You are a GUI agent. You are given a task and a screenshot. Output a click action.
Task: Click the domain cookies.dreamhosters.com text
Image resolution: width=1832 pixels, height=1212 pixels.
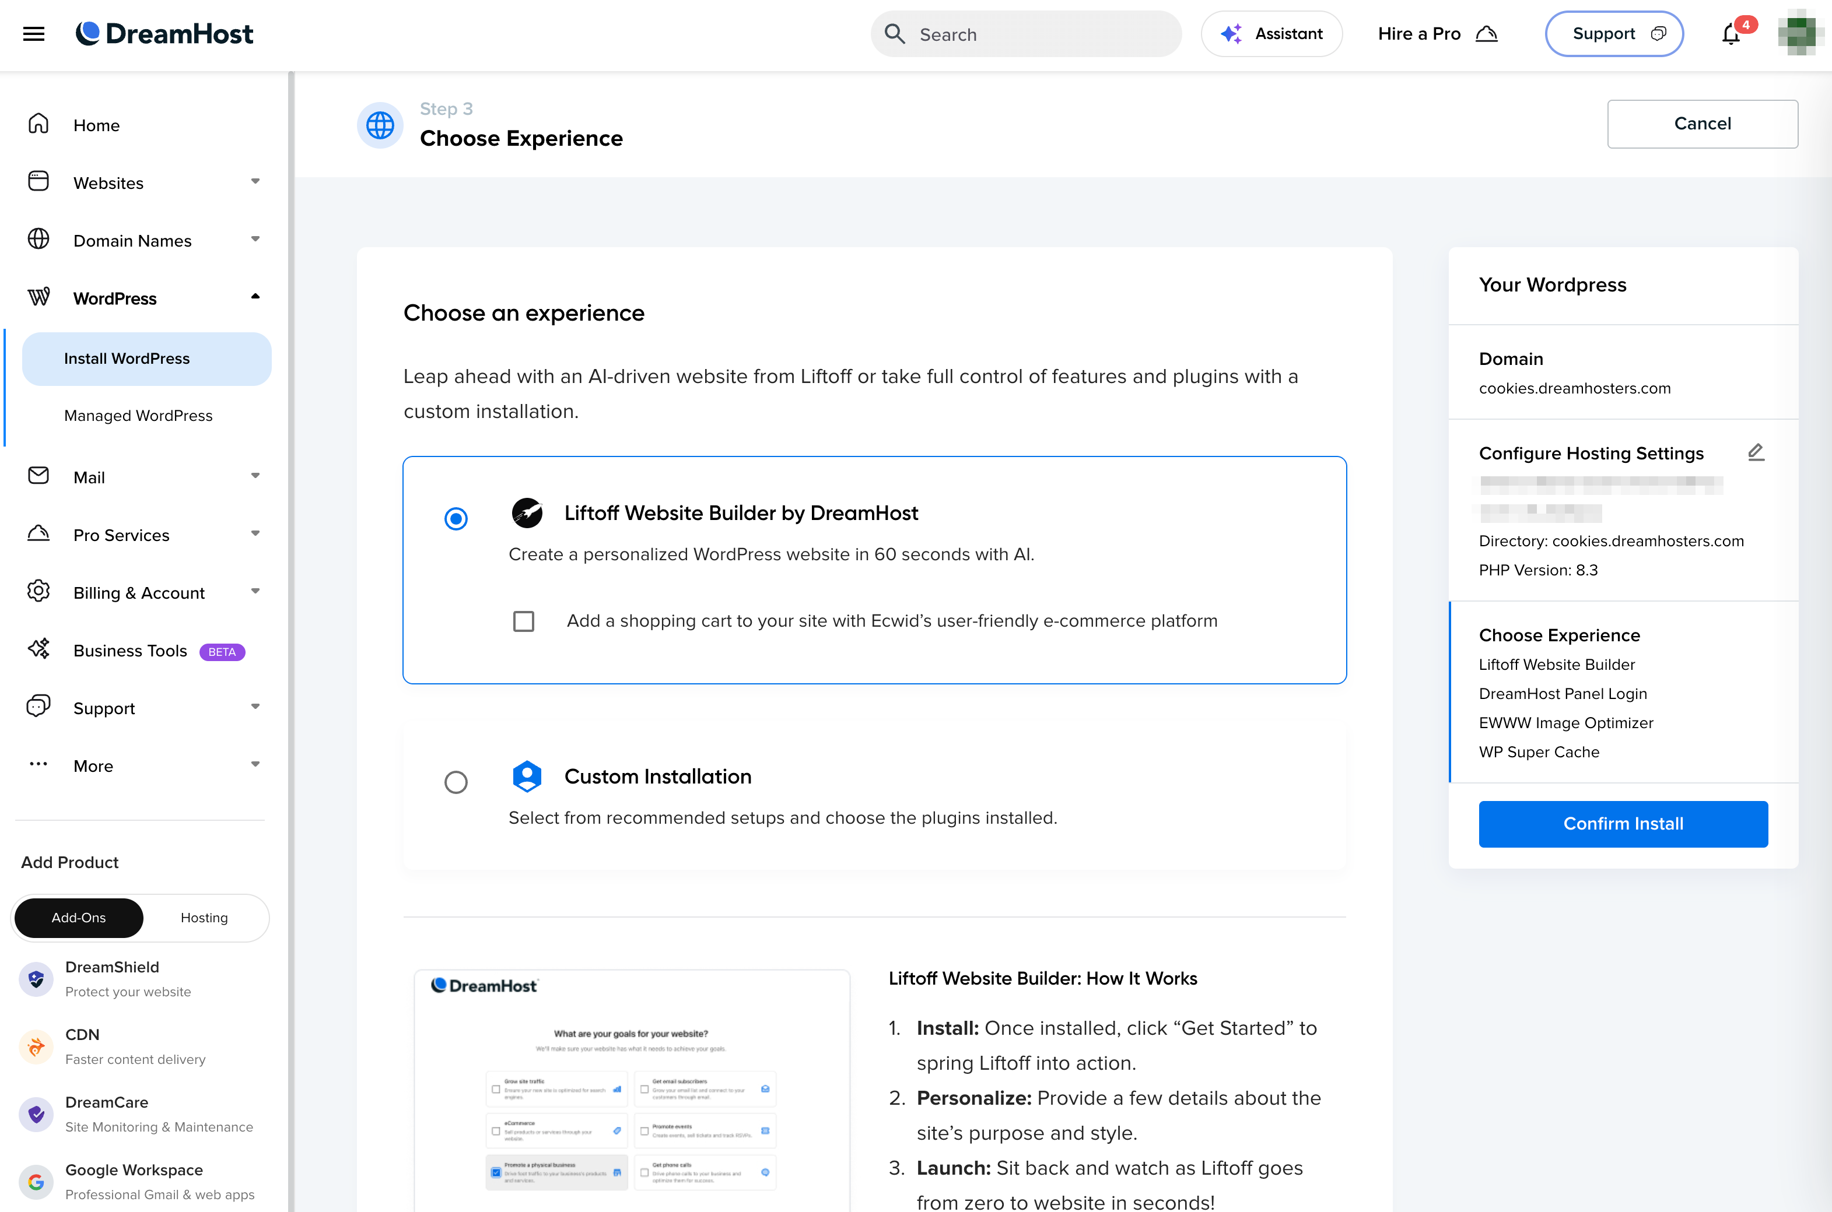pos(1574,389)
